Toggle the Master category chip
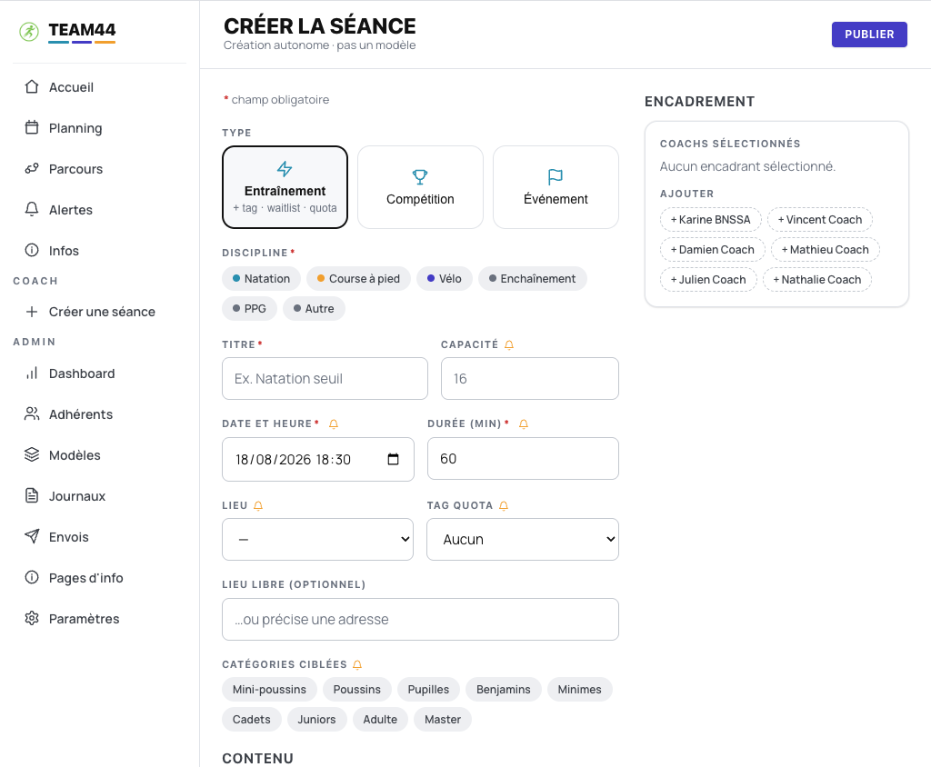 tap(443, 720)
